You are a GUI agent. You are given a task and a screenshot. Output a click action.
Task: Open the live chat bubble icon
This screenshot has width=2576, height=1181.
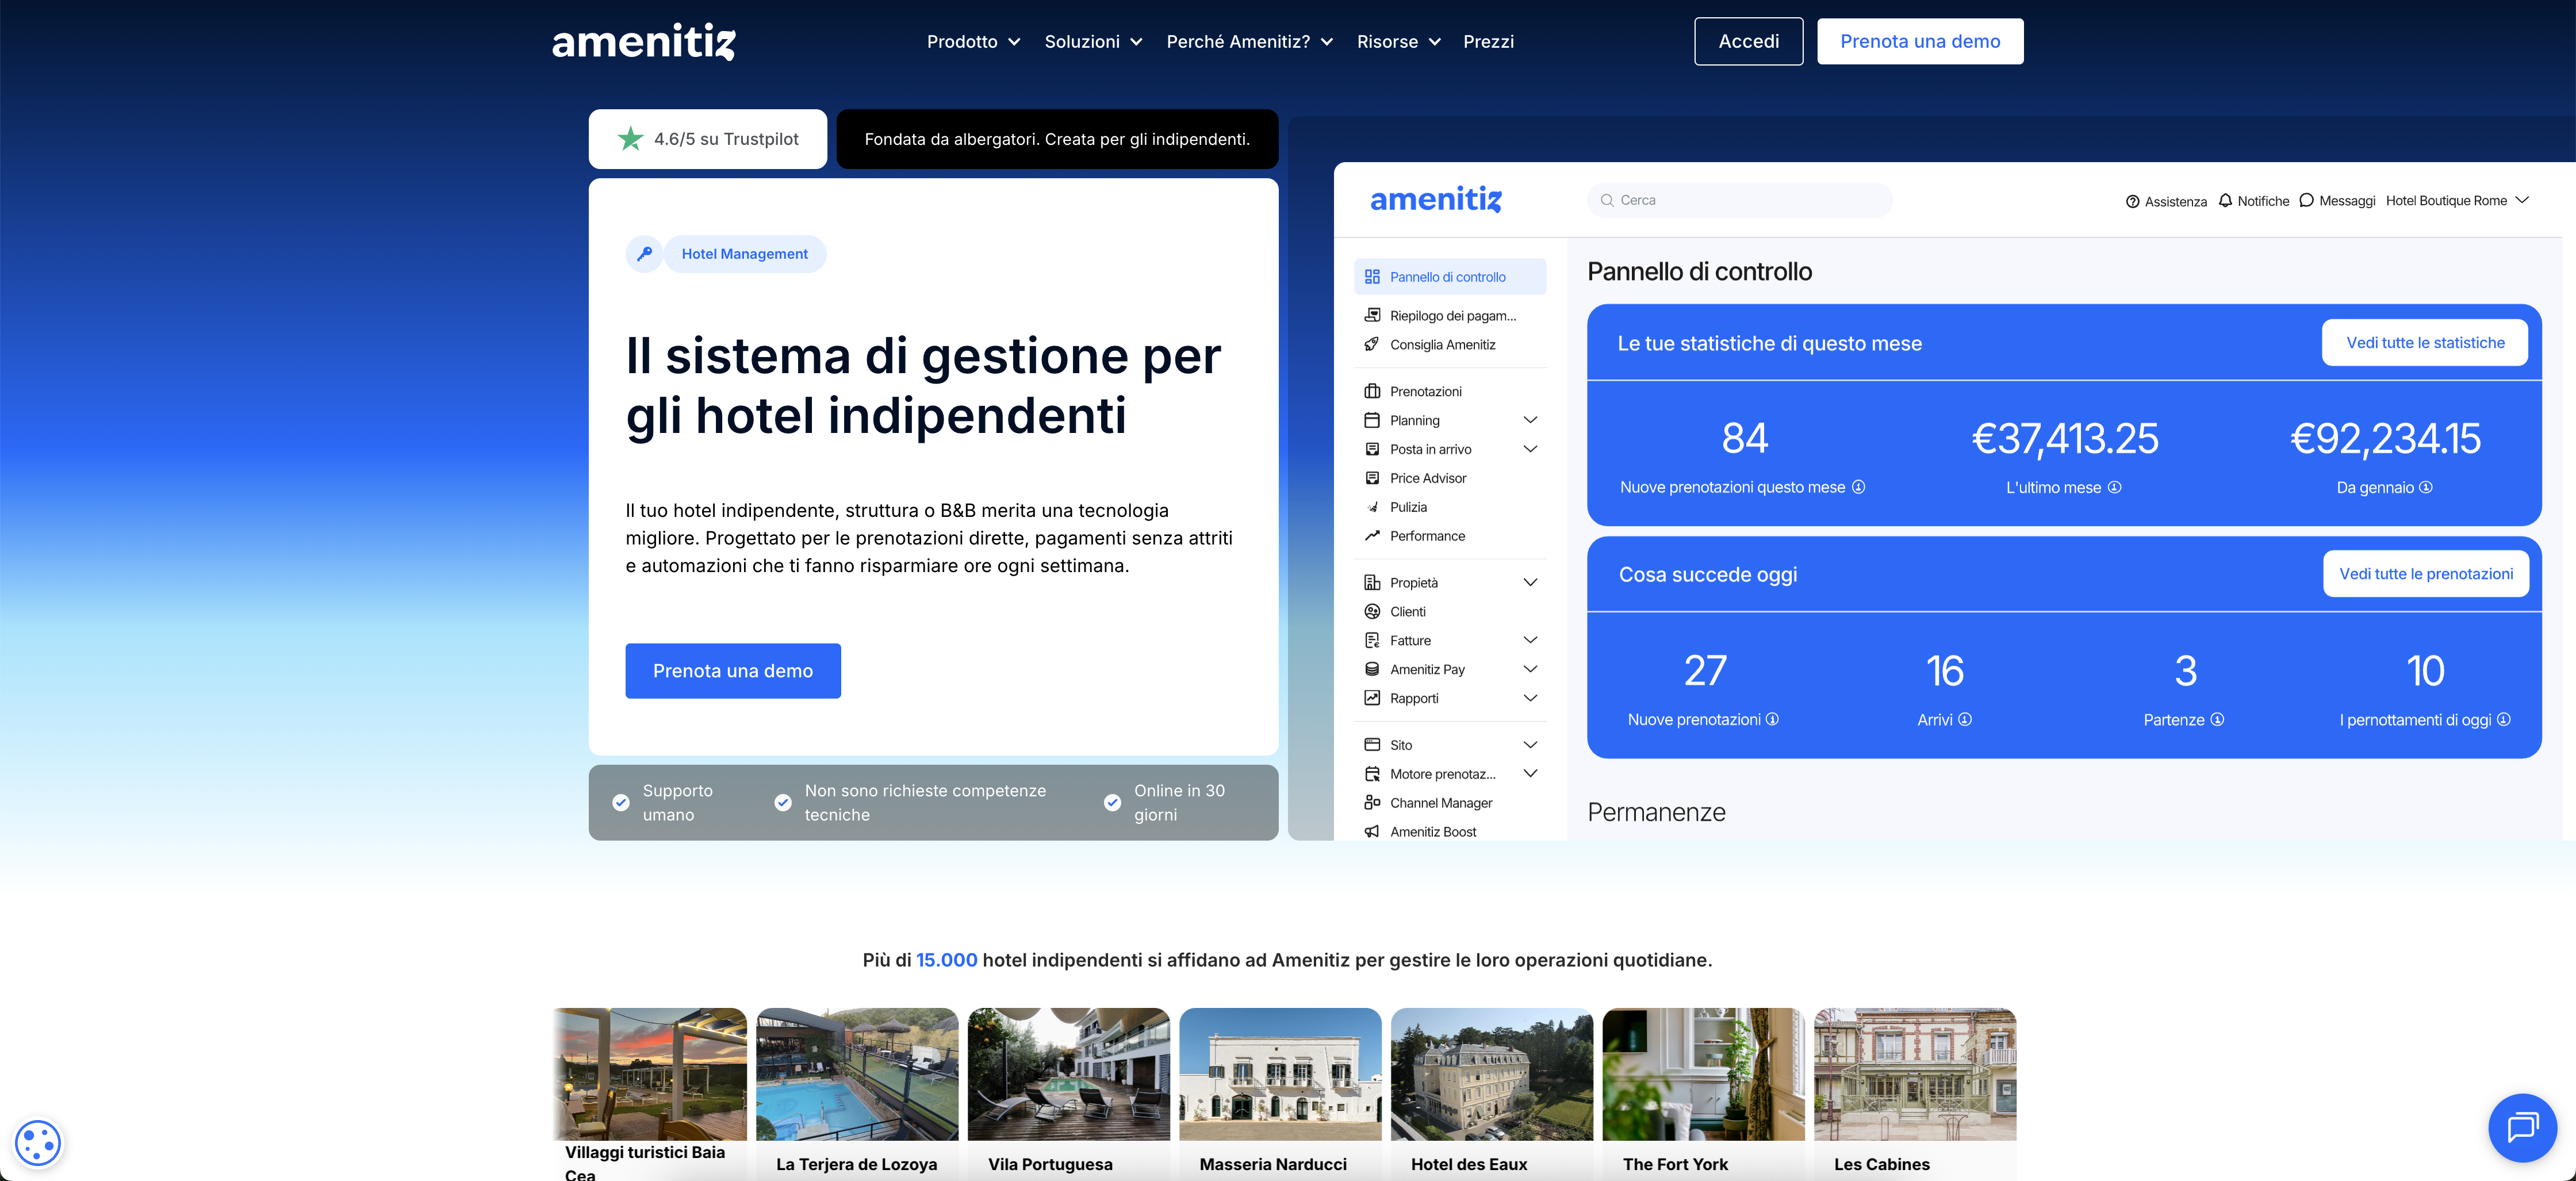tap(2522, 1127)
